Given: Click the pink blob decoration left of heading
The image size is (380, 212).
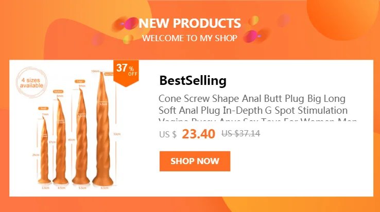Looking at the screenshot, I should tap(131, 24).
